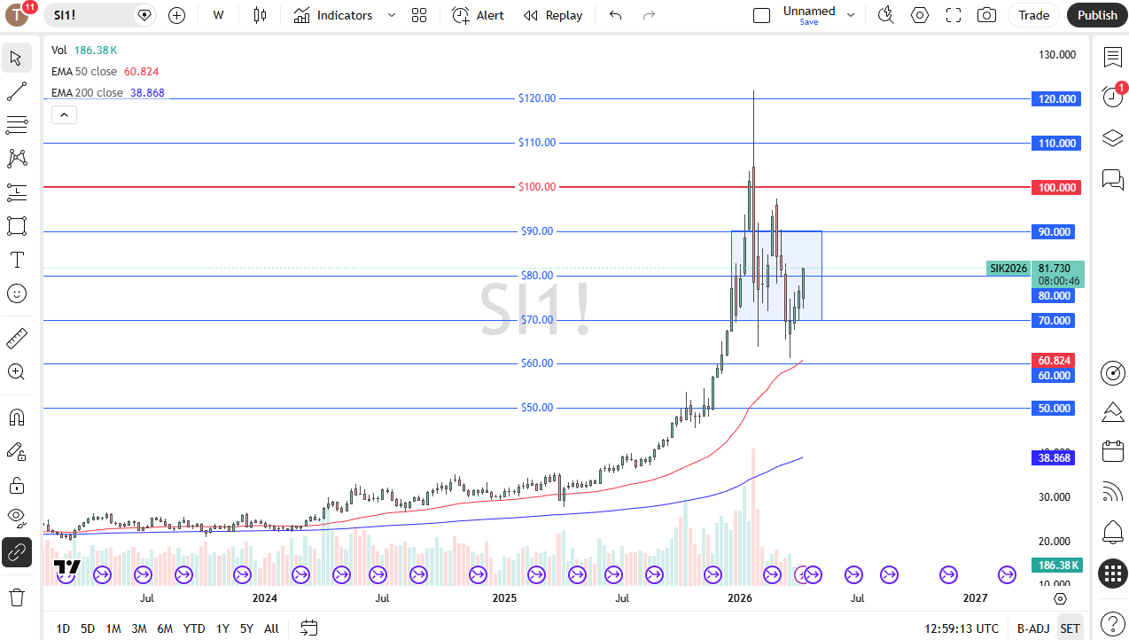The height and width of the screenshot is (640, 1129).
Task: Open the Fibonacci retracement tools
Action: (x=16, y=125)
